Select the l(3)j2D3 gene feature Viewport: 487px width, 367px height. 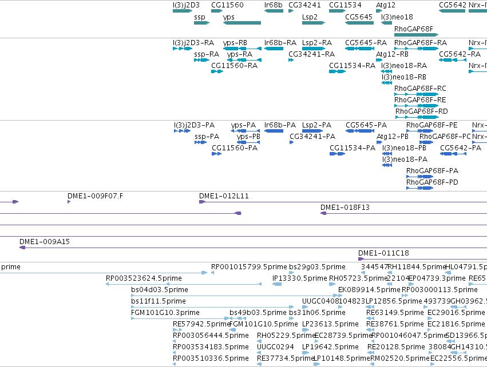(x=183, y=11)
